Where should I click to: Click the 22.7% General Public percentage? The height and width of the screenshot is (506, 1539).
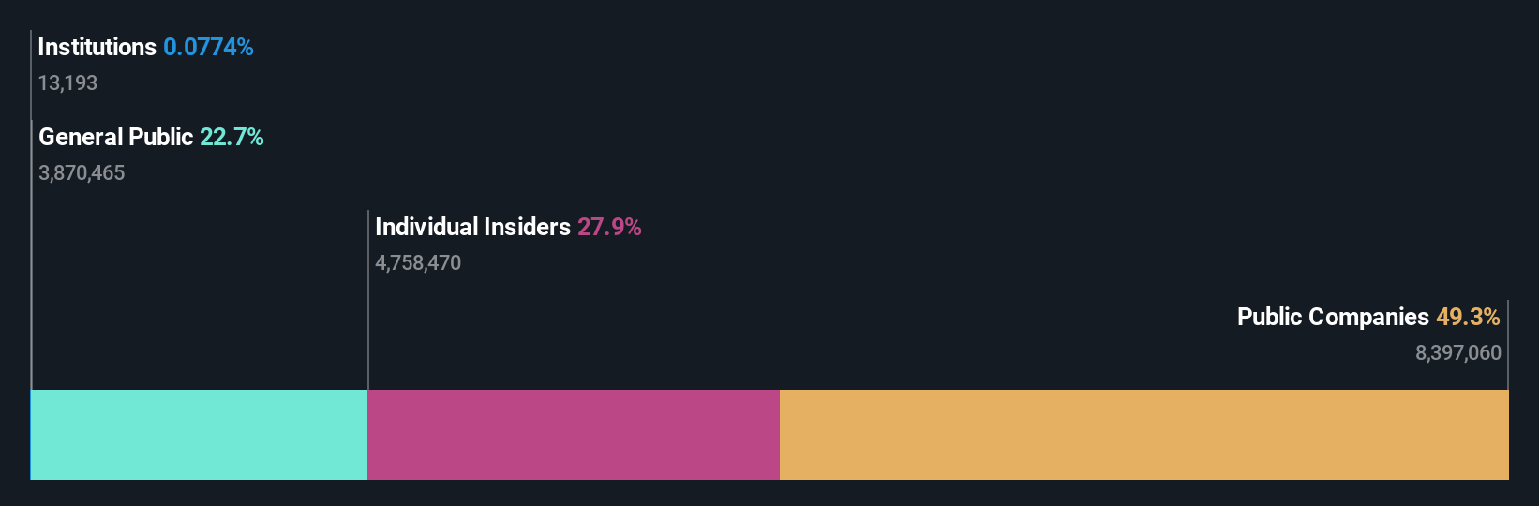click(x=232, y=137)
